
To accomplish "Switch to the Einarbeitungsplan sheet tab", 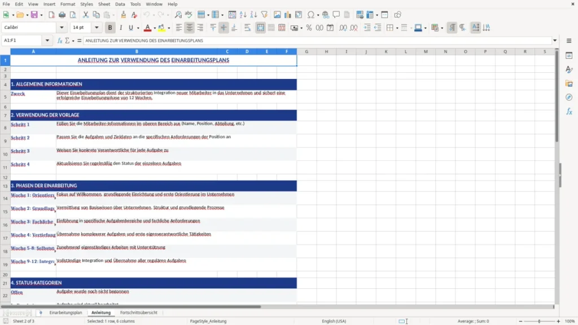I will 65,313.
